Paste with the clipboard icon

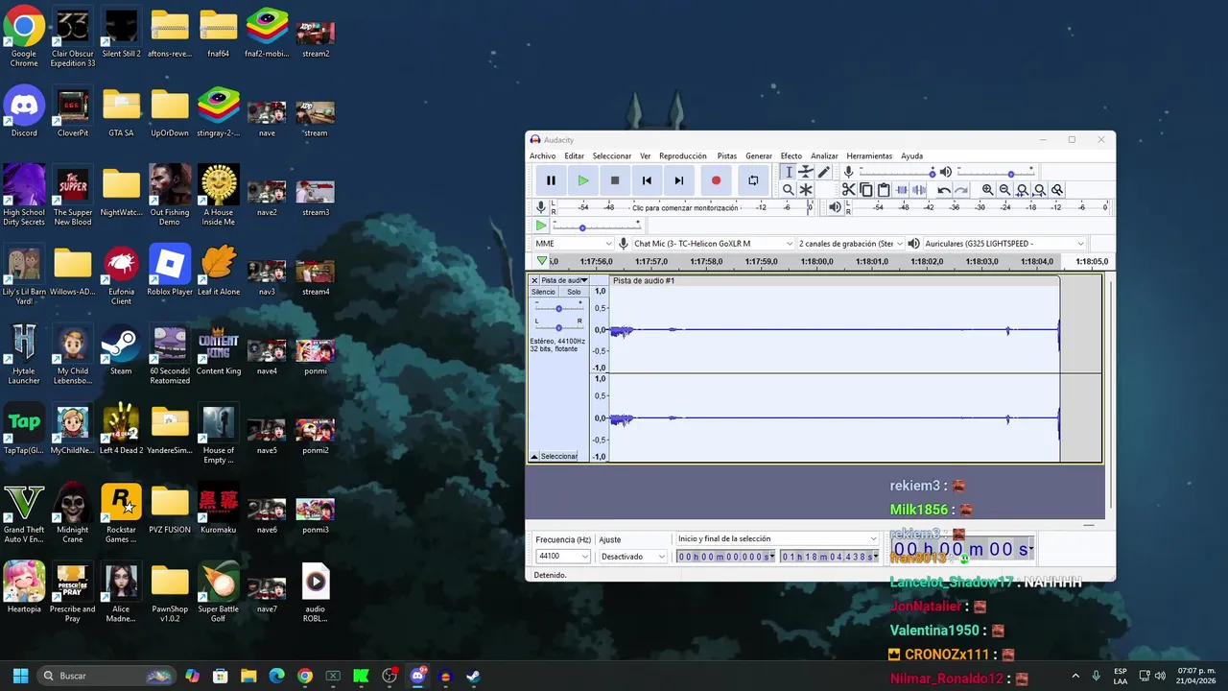(884, 190)
